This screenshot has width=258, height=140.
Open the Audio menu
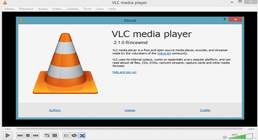point(43,9)
